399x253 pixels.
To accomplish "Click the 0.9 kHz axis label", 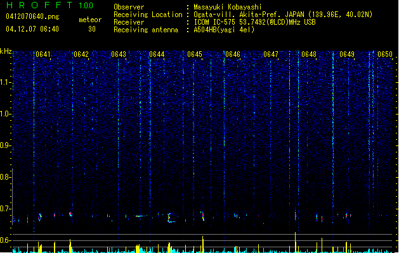I will click(6, 145).
